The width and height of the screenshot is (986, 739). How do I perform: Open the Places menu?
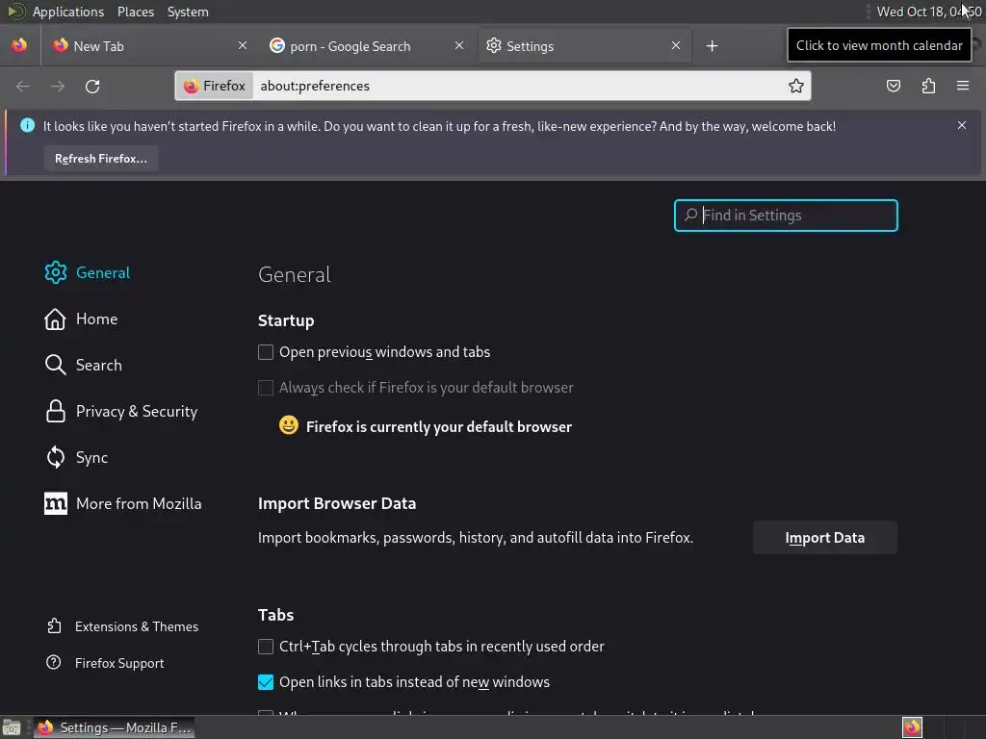point(136,12)
